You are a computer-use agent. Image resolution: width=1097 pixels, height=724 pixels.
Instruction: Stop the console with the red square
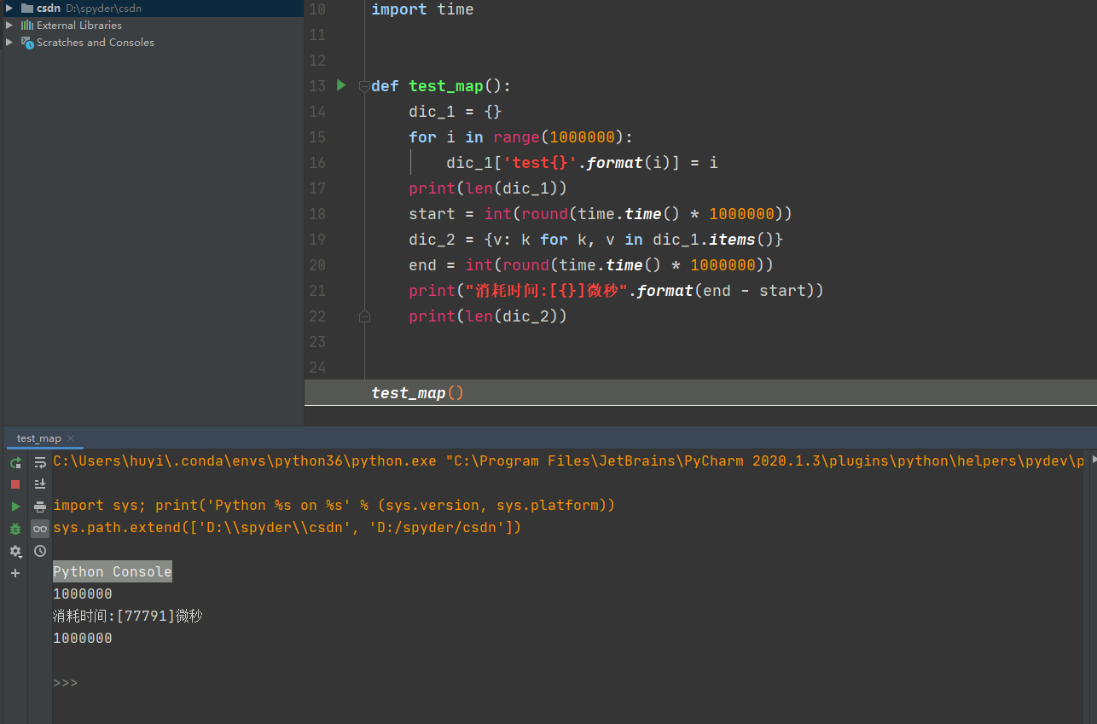coord(15,484)
